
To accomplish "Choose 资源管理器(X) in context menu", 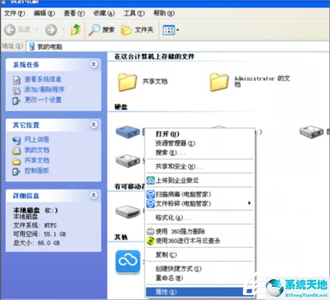I will click(200, 143).
